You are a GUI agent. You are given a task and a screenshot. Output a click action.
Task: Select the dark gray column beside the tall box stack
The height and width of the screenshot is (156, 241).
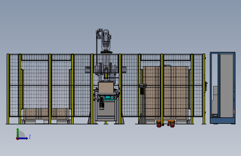(x=143, y=104)
